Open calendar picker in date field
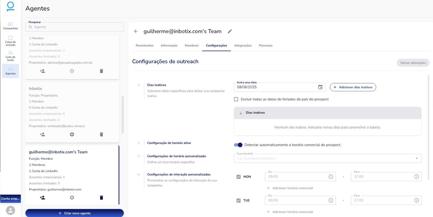This screenshot has width=433, height=217. point(320,87)
